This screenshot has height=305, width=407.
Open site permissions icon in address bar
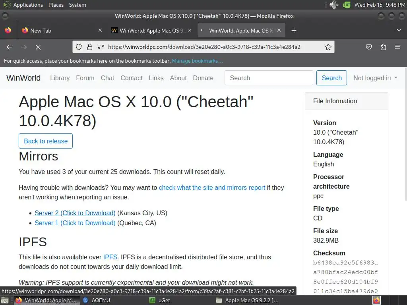(x=101, y=47)
